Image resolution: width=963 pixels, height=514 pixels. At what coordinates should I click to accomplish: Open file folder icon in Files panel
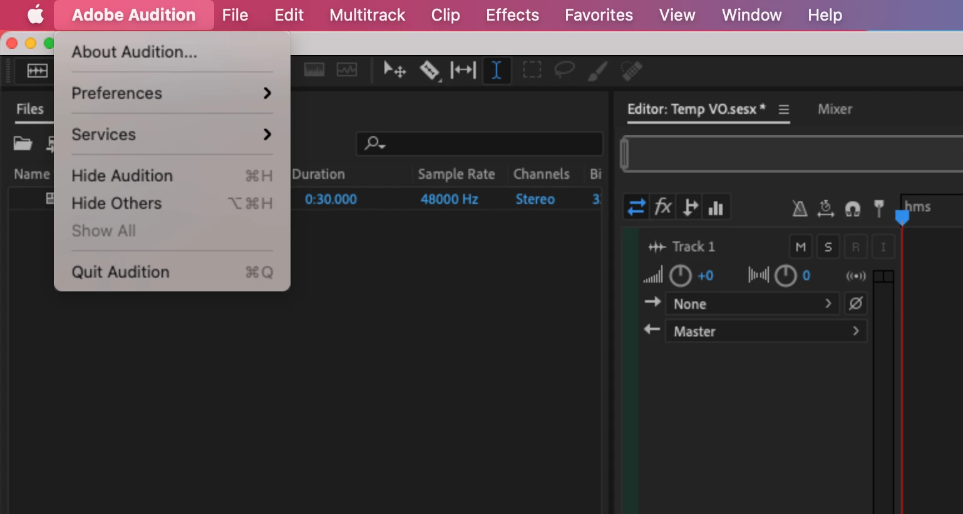point(23,144)
